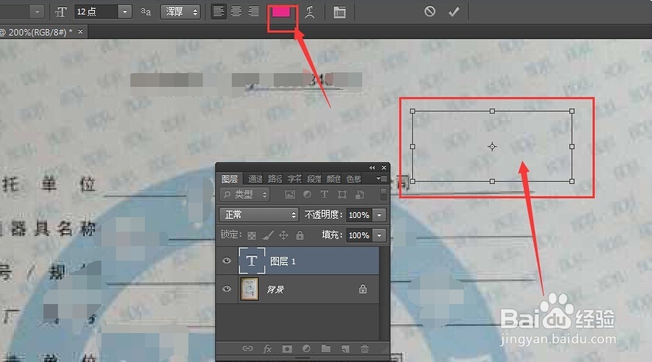Viewport: 652px width, 362px height.
Task: Switch to the 通道 panel tab
Action: [255, 179]
